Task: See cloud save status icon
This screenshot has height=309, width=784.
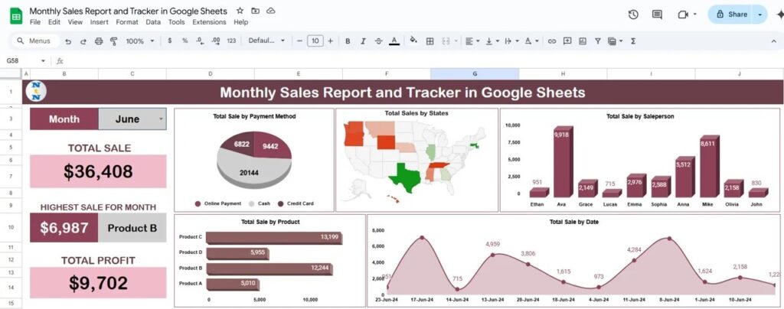Action: 270,11
